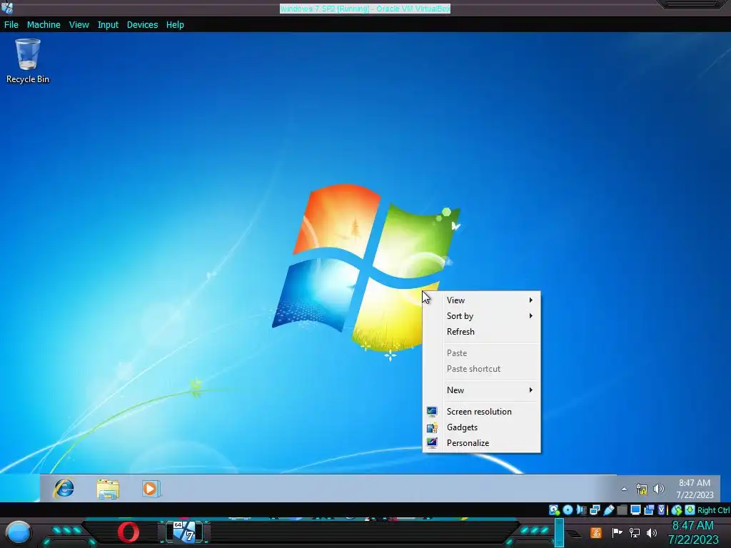Open the host Action Center flag icon
Screen dimensions: 731x548
coord(617,532)
